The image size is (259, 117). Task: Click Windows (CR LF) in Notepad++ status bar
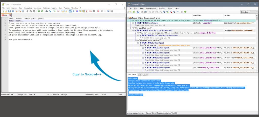point(92,94)
